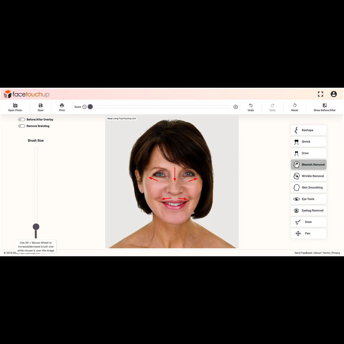
Task: Toggle the Before/After Overlay switch
Action: coord(21,120)
